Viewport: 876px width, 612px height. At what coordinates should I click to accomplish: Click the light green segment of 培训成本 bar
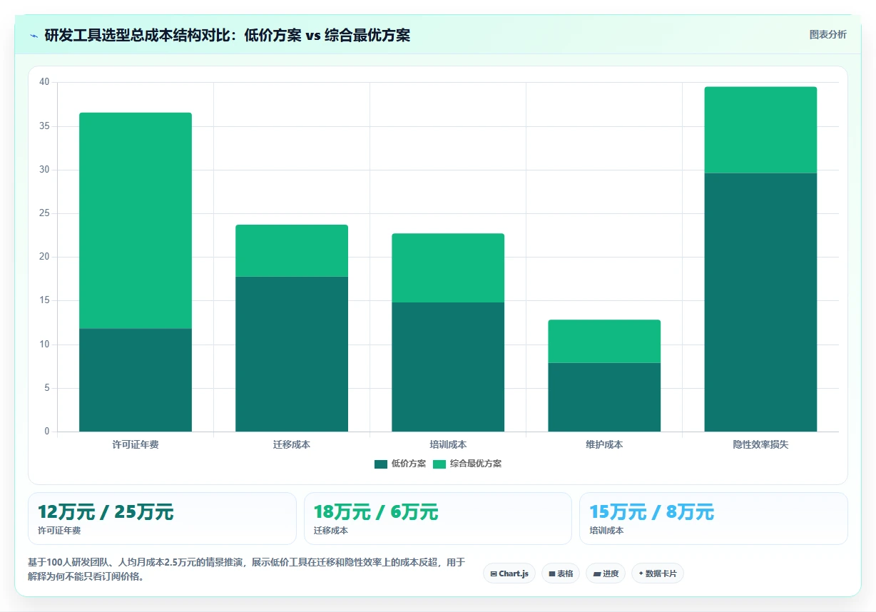[448, 267]
